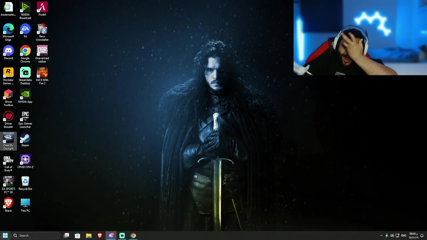Select This PC desktop icon
Viewport: 427px width, 240px height.
point(25,205)
